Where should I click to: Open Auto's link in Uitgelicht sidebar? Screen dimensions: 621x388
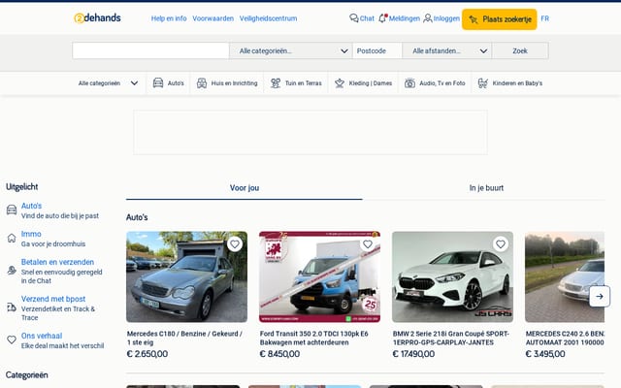click(31, 206)
